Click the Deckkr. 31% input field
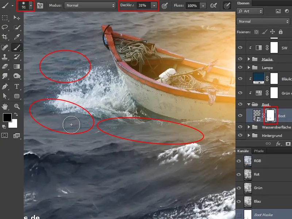 (x=143, y=5)
